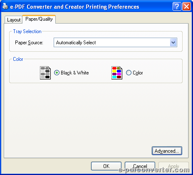The width and height of the screenshot is (193, 175).
Task: Click the printer icon in the title bar
Action: (x=5, y=6)
